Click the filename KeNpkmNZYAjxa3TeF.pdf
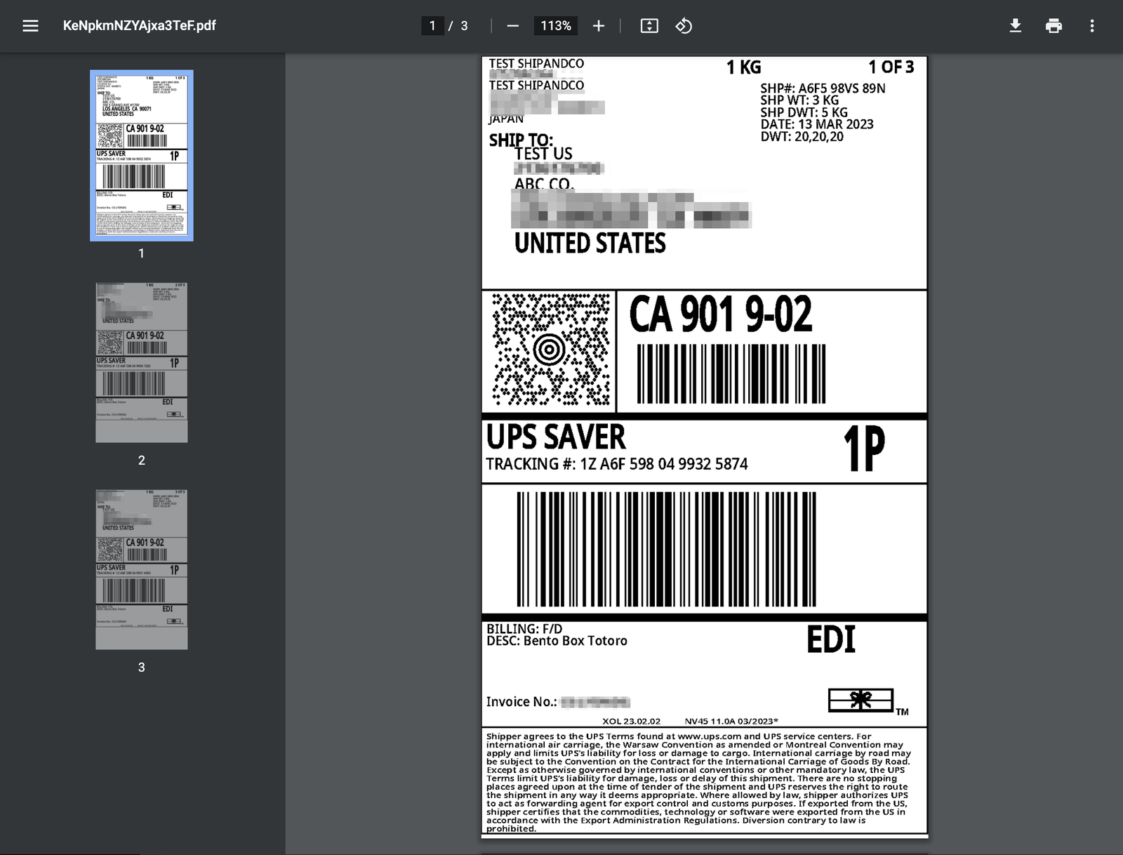This screenshot has width=1123, height=855. point(138,25)
